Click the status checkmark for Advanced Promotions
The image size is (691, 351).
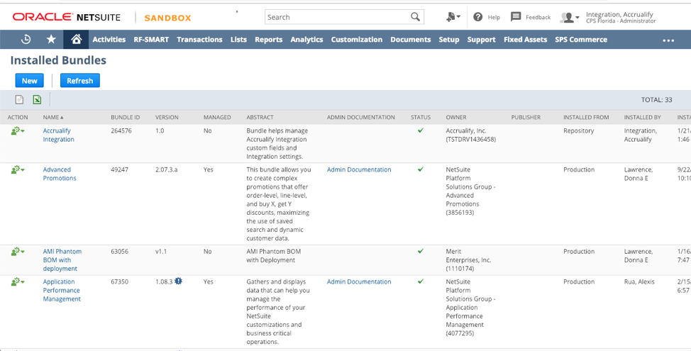(x=421, y=169)
